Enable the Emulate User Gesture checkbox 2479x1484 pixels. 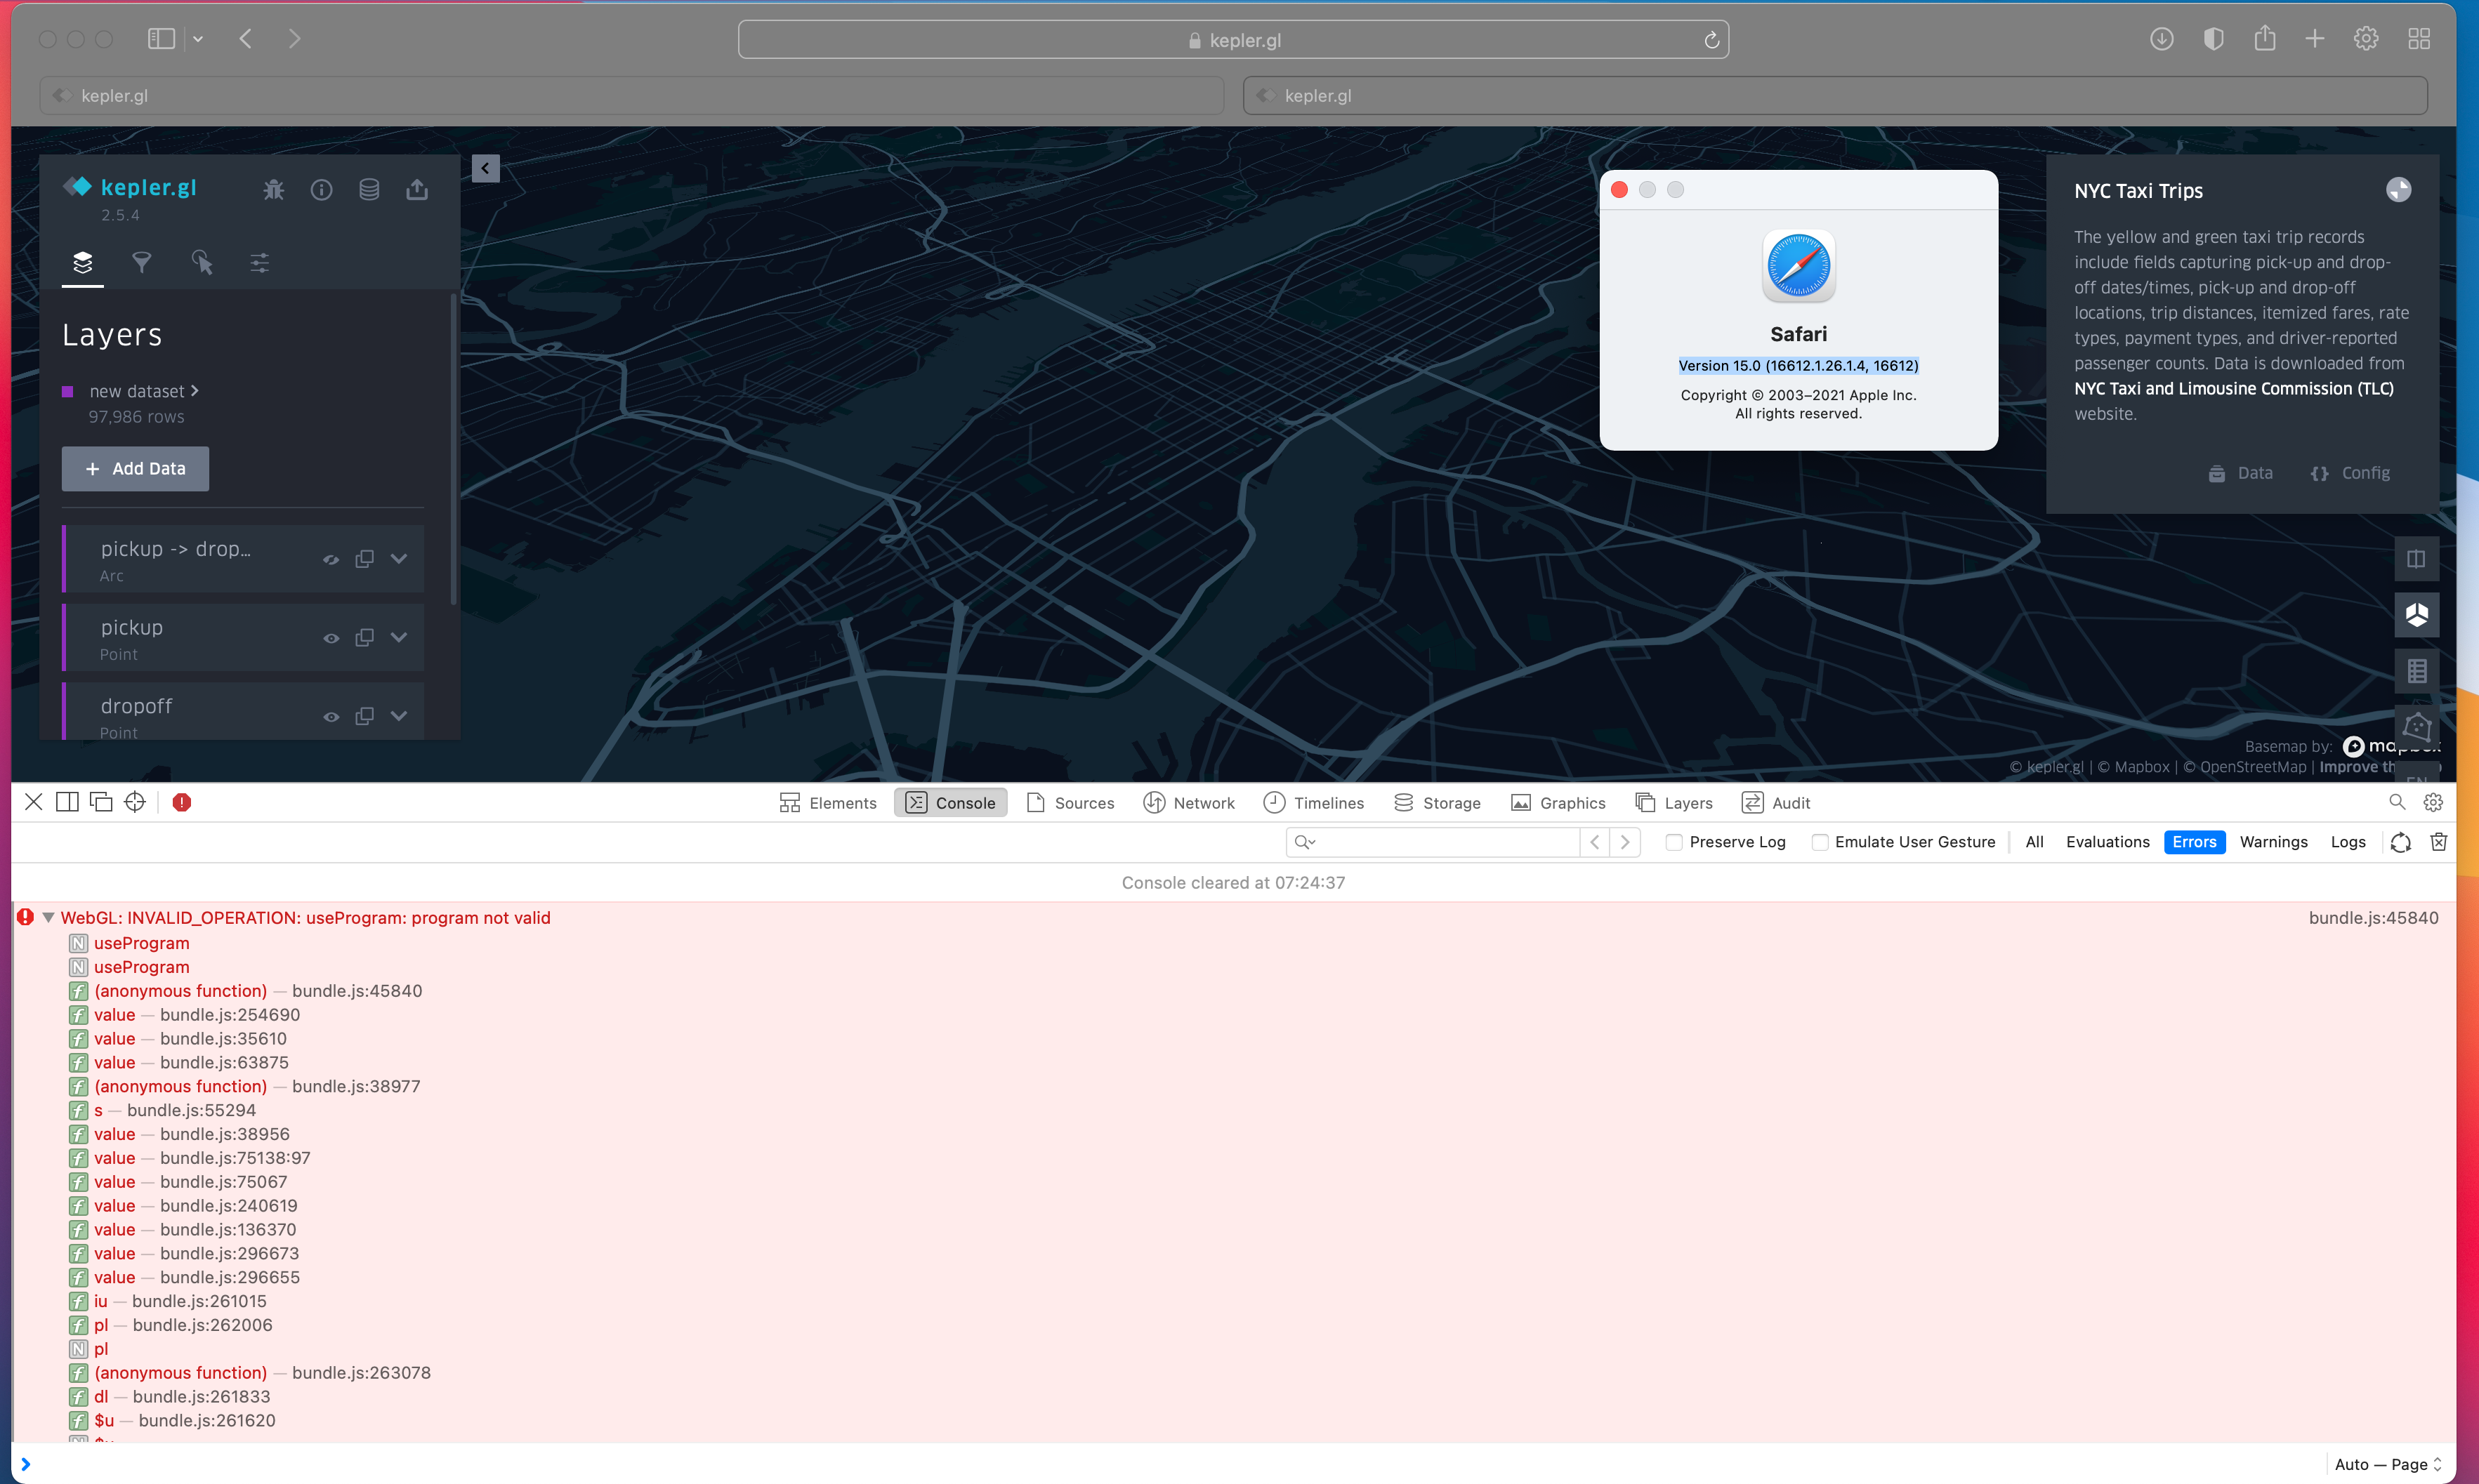point(1821,842)
